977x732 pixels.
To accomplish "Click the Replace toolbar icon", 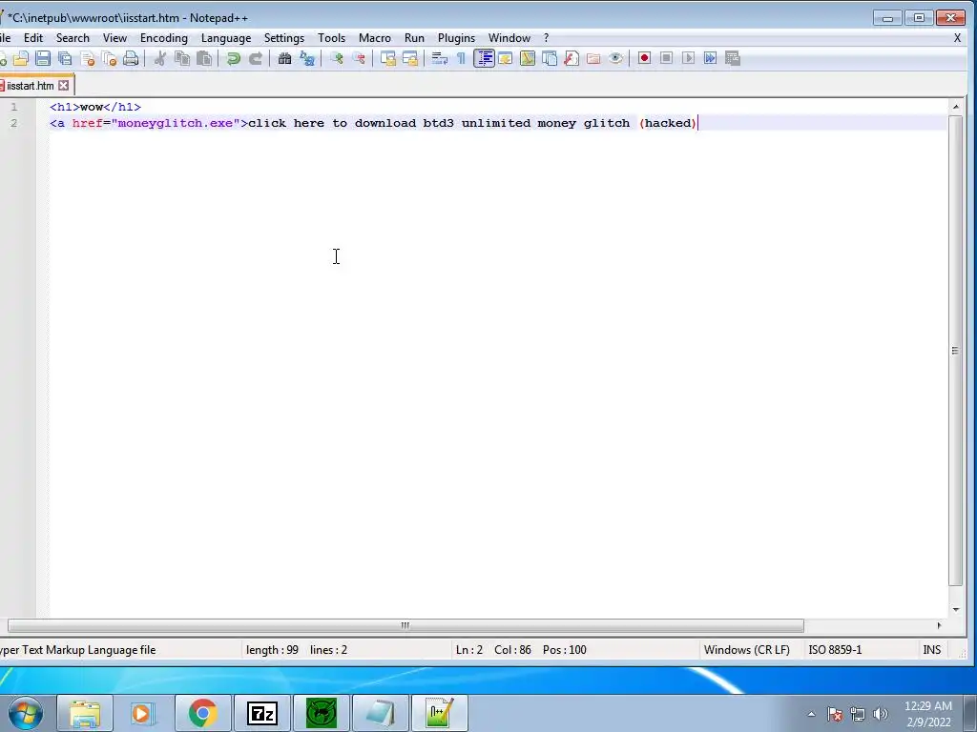I will [307, 58].
